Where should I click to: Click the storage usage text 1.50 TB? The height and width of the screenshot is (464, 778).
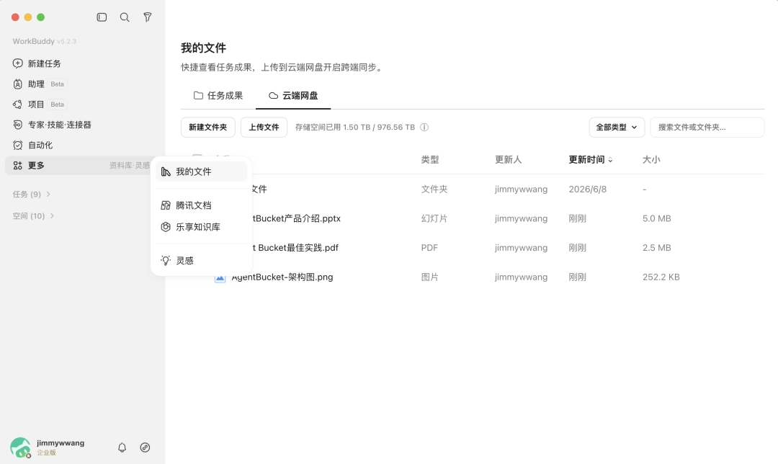[x=354, y=128]
